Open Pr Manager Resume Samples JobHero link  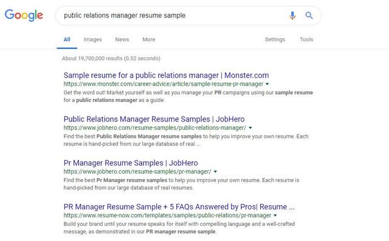[131, 163]
